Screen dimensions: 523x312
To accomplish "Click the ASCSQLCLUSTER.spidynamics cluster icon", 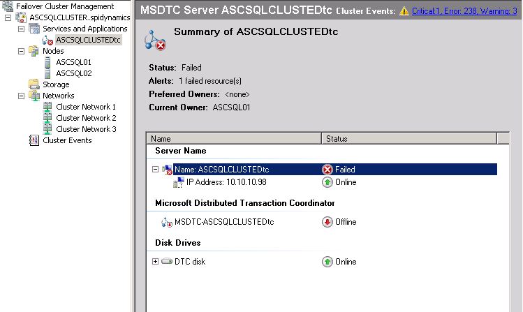I will [x=21, y=17].
